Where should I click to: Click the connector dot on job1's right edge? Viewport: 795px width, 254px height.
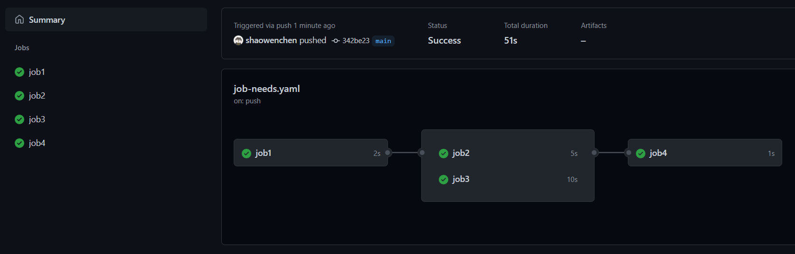tap(388, 153)
